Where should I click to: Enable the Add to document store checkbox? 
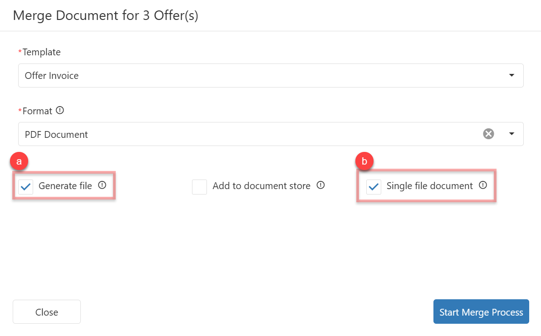[x=199, y=186]
